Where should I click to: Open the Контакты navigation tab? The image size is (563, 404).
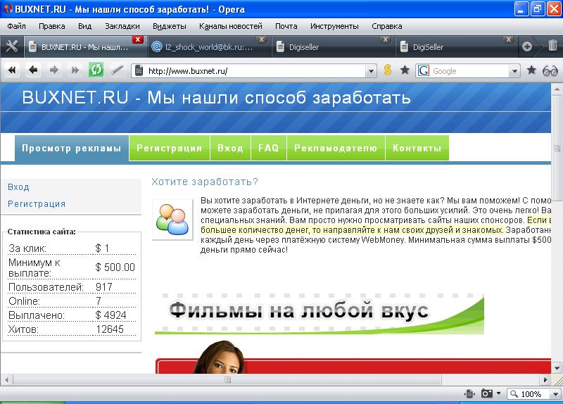417,148
